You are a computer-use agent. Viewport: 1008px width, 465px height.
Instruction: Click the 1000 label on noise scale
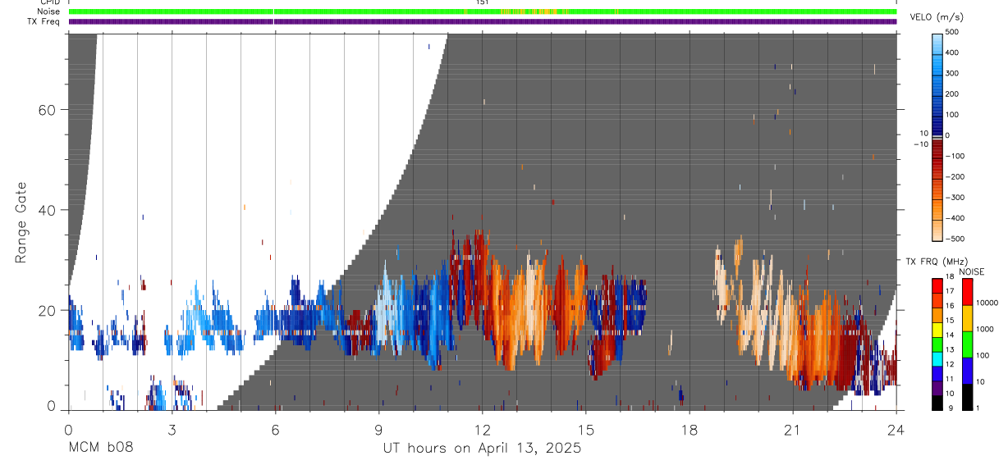coord(985,329)
